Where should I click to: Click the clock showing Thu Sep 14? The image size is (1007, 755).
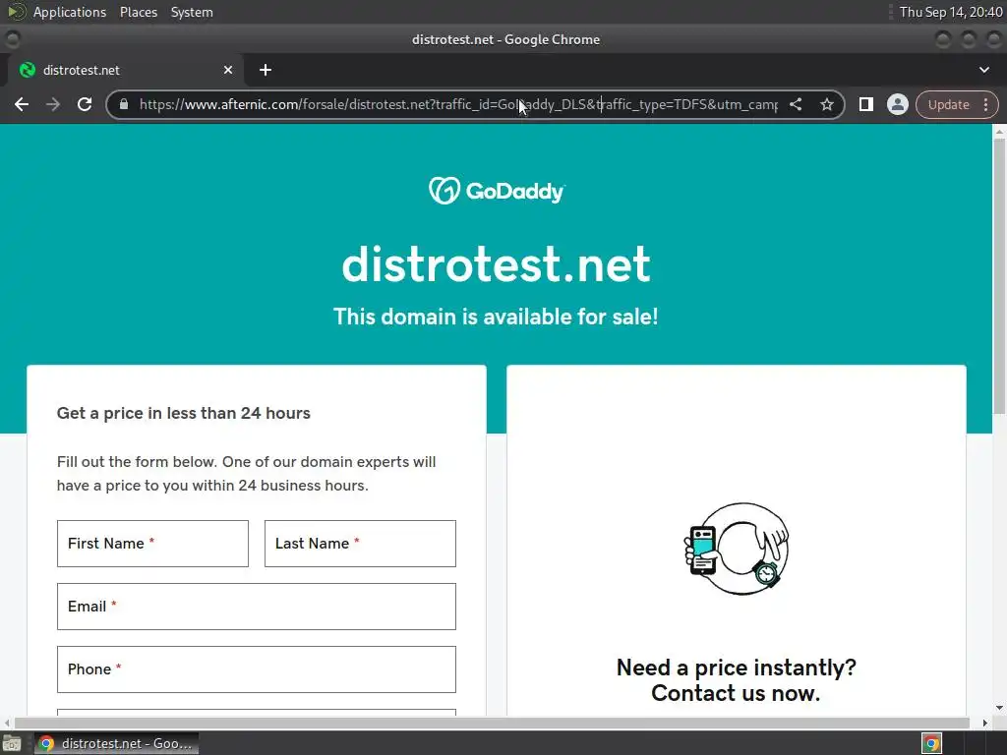(x=951, y=12)
